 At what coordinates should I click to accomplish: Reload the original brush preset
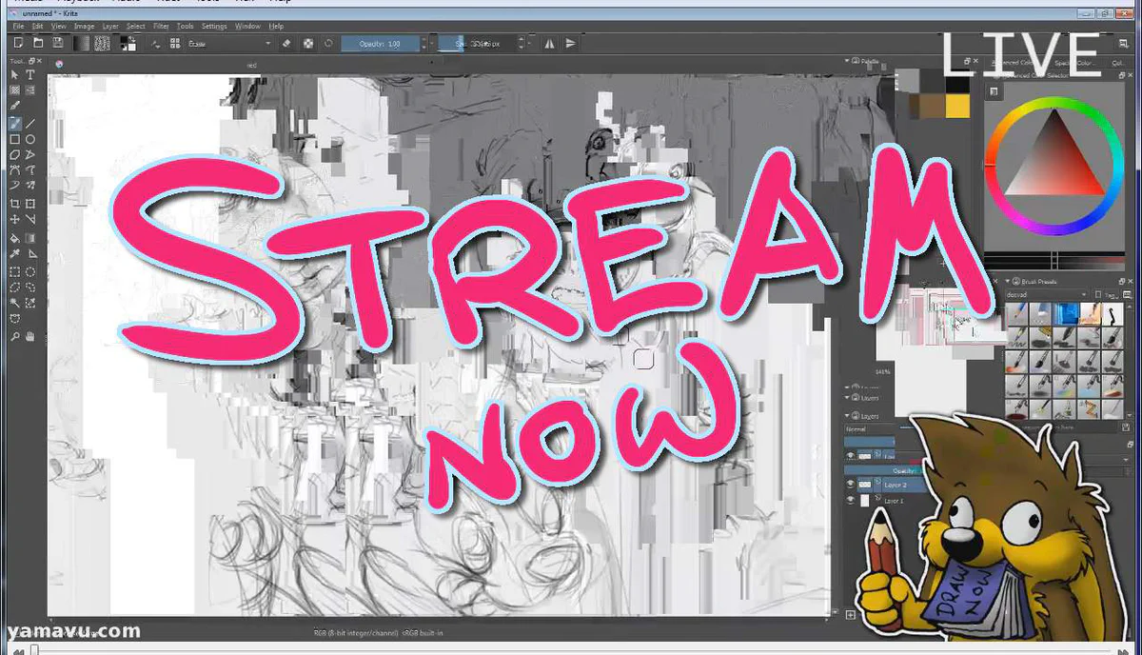[x=328, y=43]
